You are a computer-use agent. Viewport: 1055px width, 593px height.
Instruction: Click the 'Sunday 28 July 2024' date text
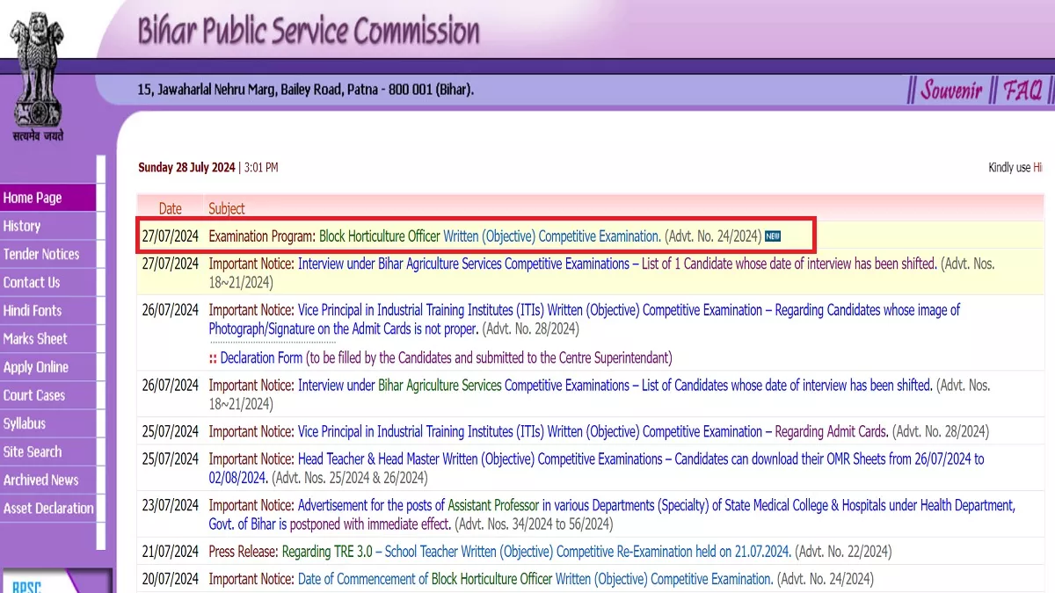point(186,167)
